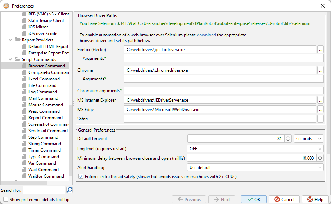
Task: Increase the Default timeout with stepper arrow
Action: click(x=288, y=137)
